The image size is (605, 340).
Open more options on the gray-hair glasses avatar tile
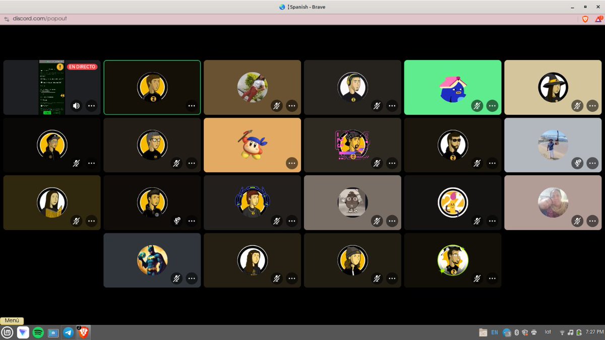pyautogui.click(x=192, y=163)
